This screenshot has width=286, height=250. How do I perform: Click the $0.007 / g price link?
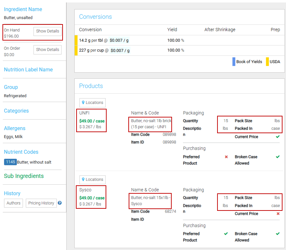(x=118, y=40)
